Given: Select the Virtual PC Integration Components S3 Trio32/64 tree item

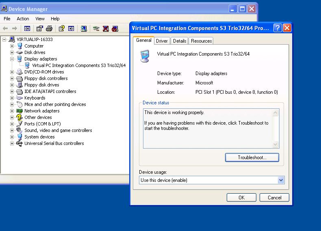Looking at the screenshot, I should 79,65.
